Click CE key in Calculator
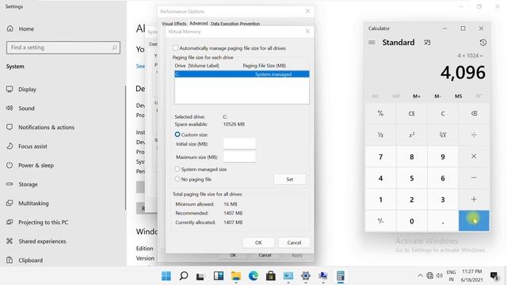This screenshot has height=285, width=507. (412, 113)
